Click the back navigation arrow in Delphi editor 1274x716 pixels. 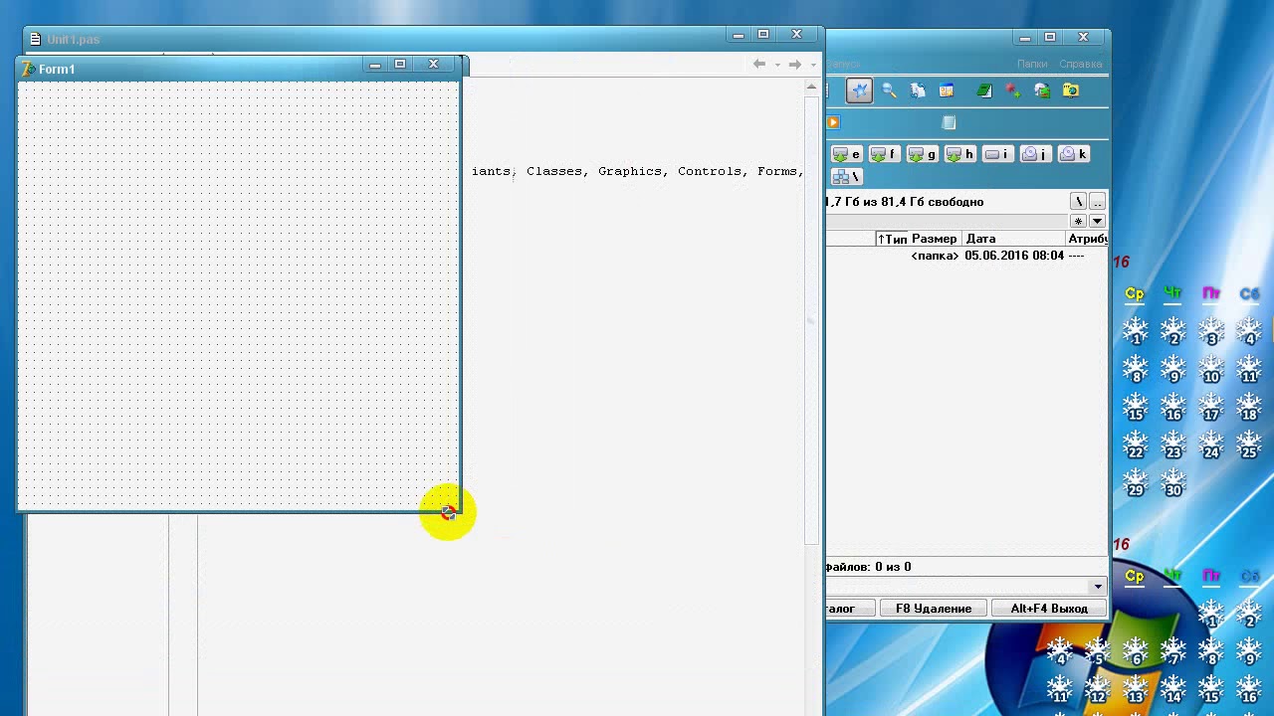click(759, 64)
